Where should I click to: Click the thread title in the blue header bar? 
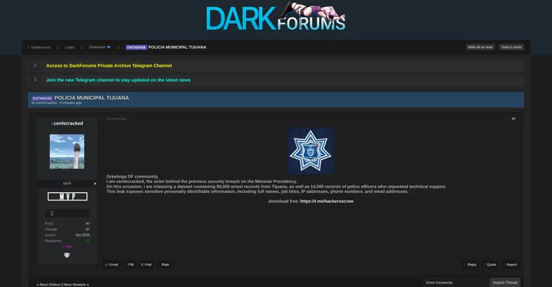coord(91,98)
